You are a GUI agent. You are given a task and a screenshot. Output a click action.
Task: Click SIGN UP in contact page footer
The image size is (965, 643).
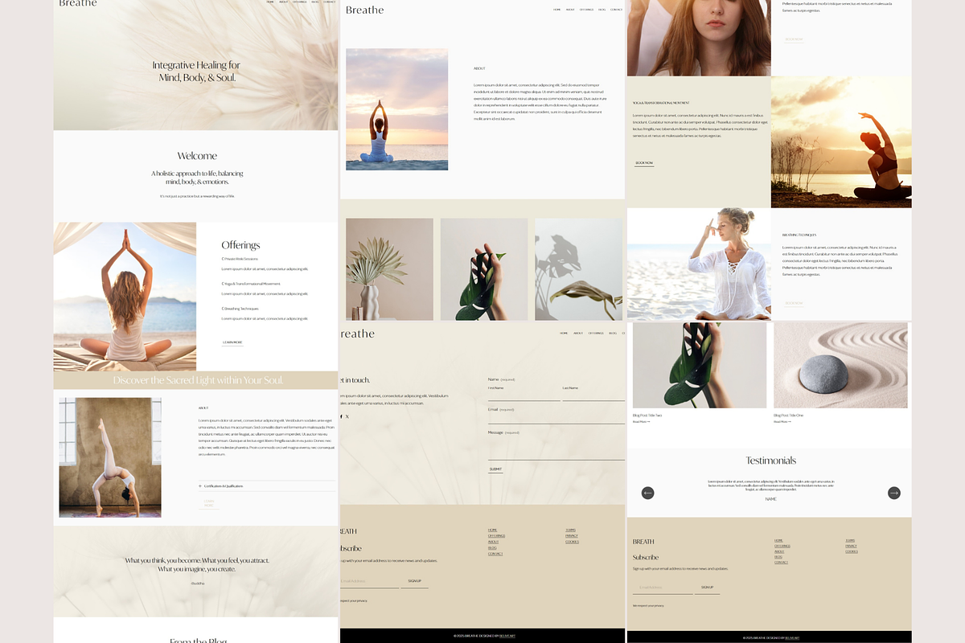click(414, 581)
